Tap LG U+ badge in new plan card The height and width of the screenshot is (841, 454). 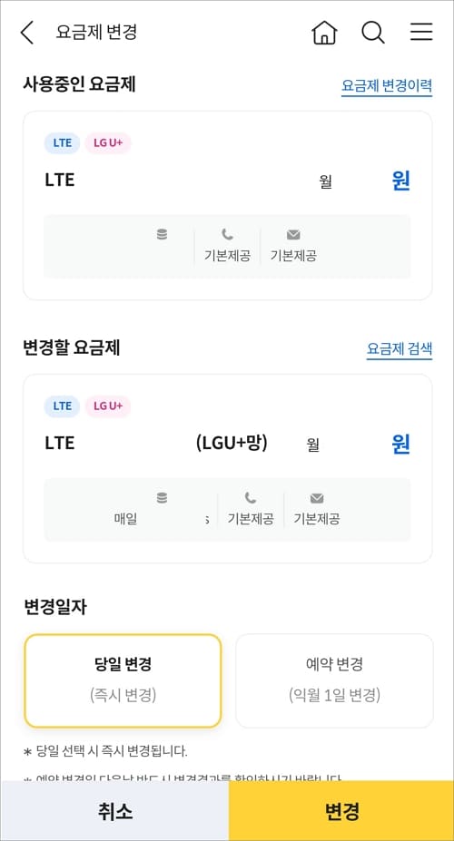coord(108,406)
